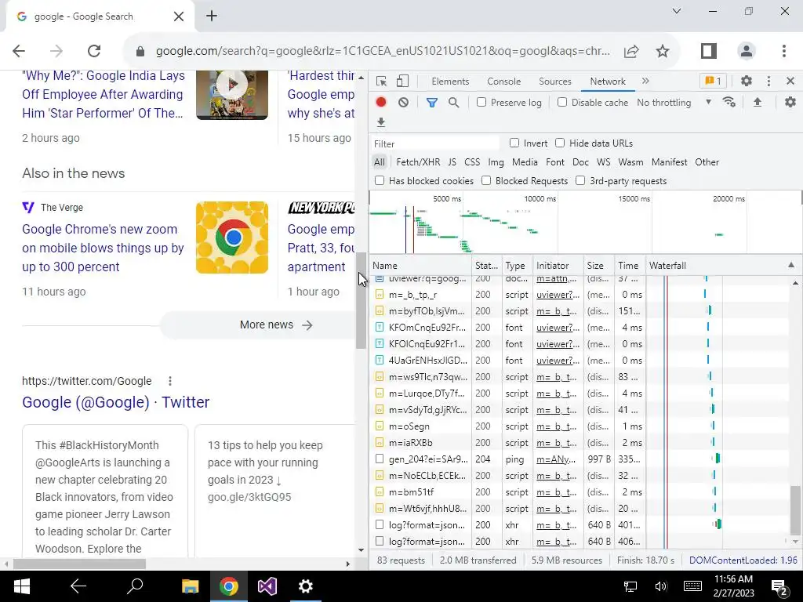Screen dimensions: 803x602
Task: Switch to the Elements tab
Action: (450, 82)
